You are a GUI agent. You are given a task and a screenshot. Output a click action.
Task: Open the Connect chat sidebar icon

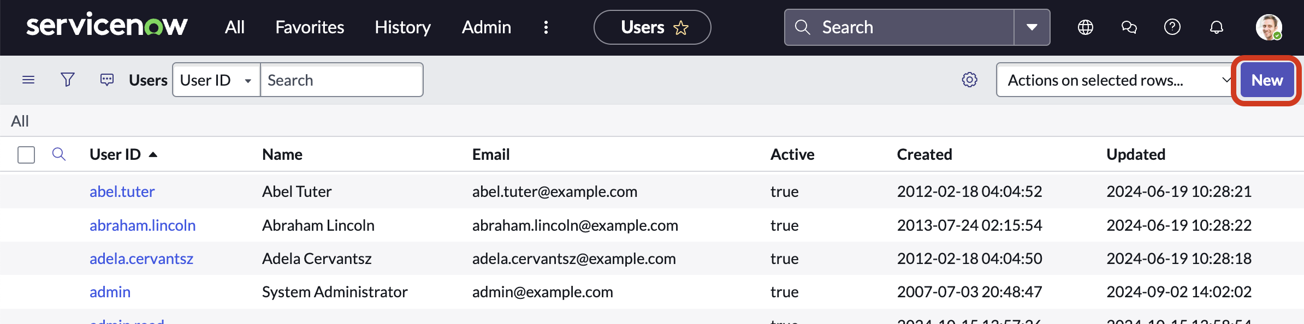(1129, 27)
